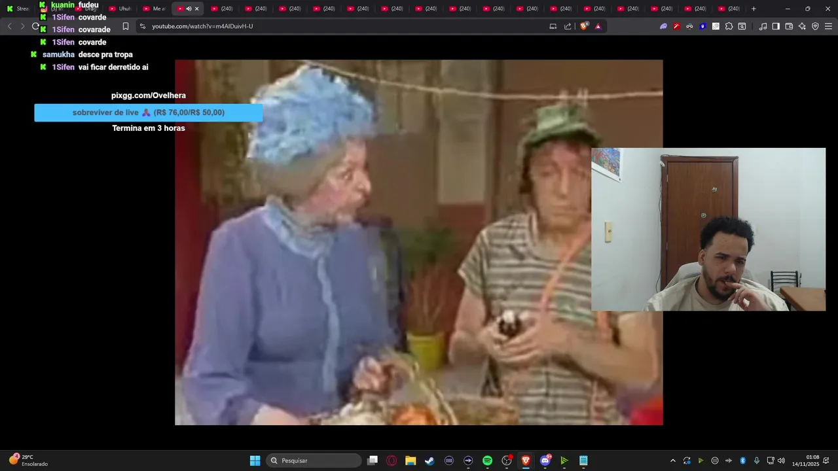Click the webcam overlay feed
This screenshot has width=838, height=471.
[x=708, y=229]
